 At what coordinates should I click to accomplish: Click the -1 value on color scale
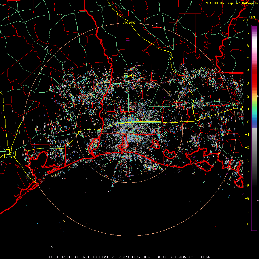[x=247, y=135]
